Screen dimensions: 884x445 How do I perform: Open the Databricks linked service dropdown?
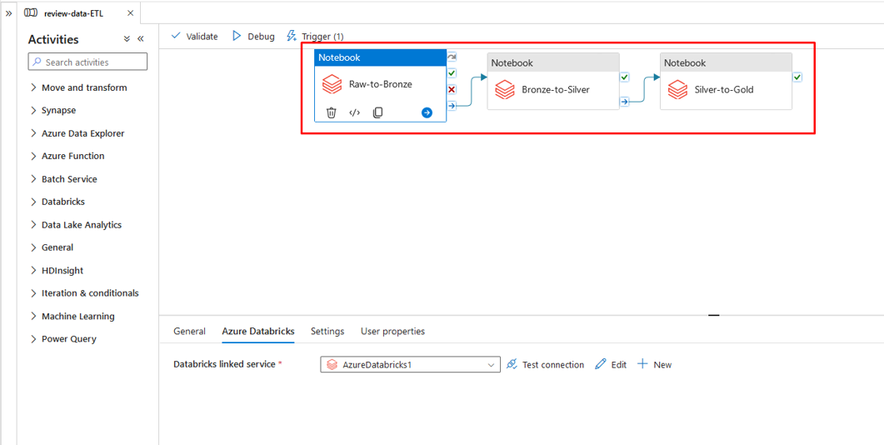[411, 364]
